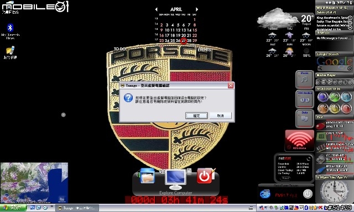The height and width of the screenshot is (212, 354).
Task: Click the Gmail panel header
Action: pyautogui.click(x=334, y=33)
